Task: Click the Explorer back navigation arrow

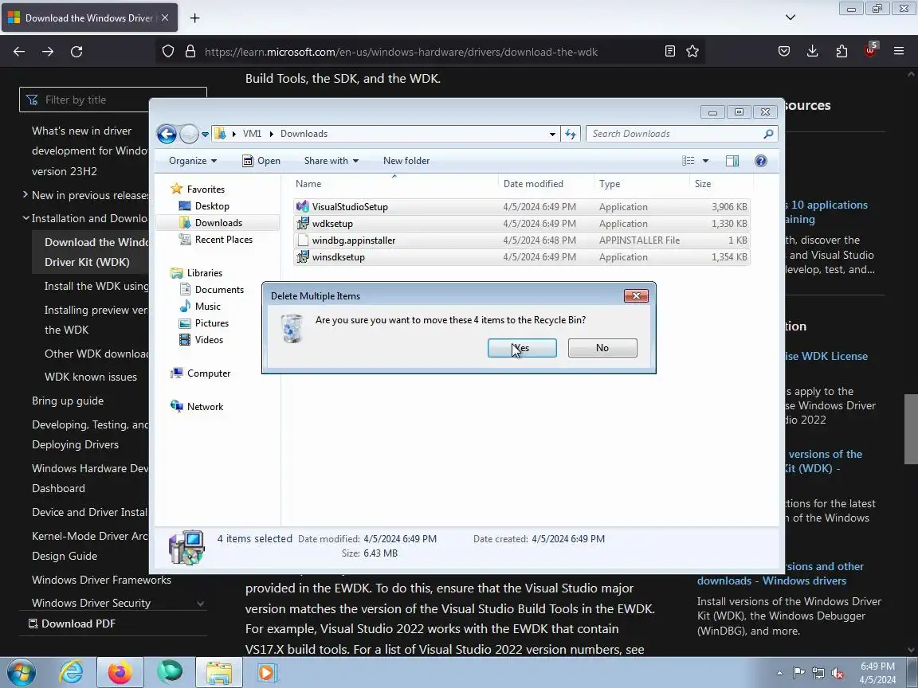Action: coord(167,134)
